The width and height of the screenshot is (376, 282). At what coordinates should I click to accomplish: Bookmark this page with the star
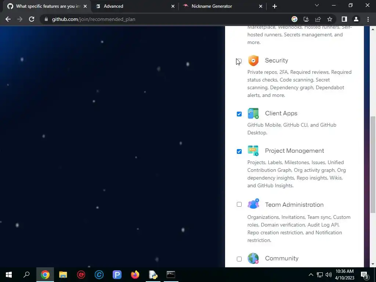[330, 19]
